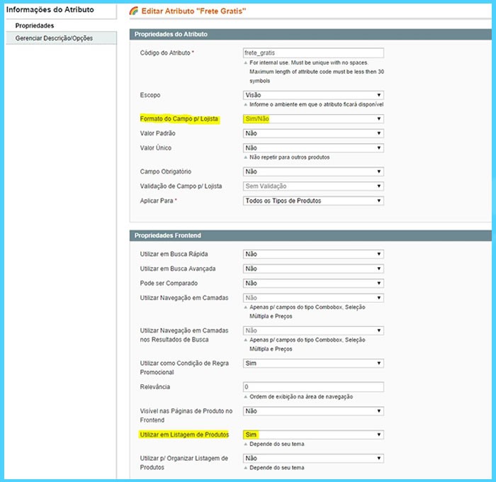Click the Propriedades do Atributo section header

310,34
